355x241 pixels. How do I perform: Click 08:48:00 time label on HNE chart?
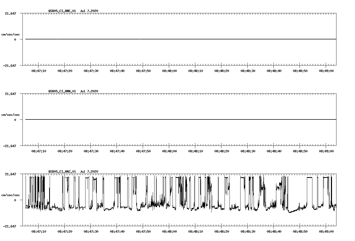(169, 71)
